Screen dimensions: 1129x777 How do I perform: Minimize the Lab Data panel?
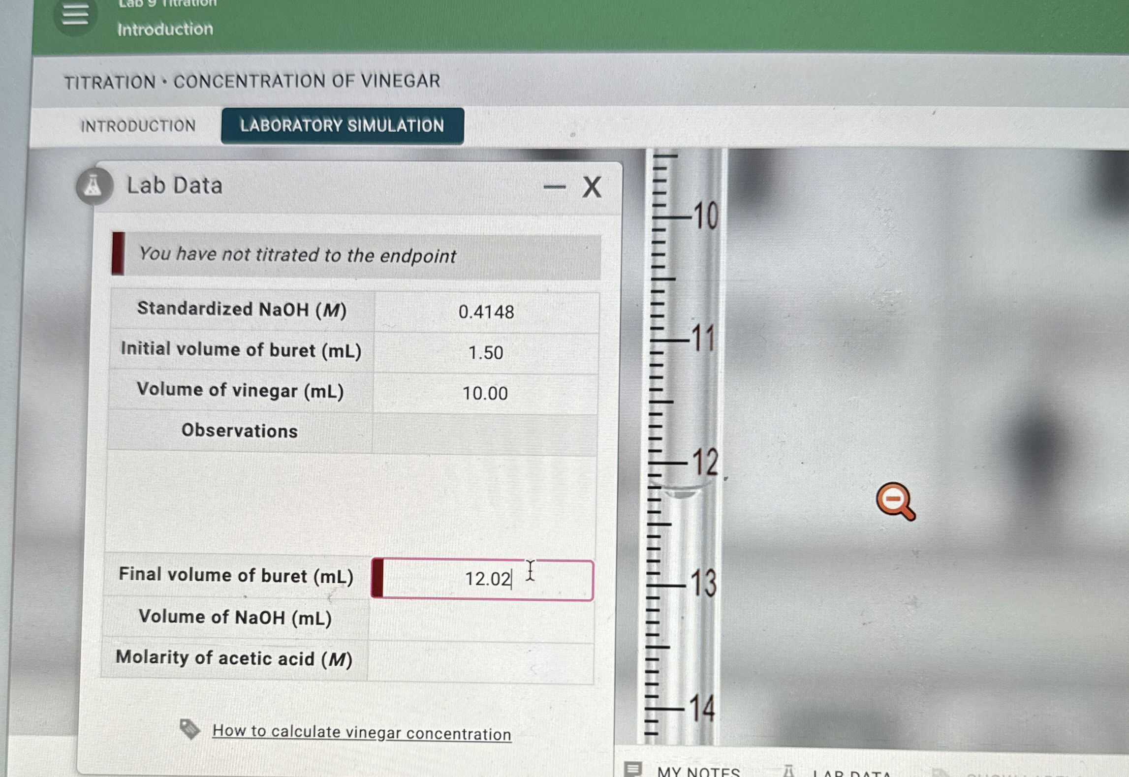[554, 187]
